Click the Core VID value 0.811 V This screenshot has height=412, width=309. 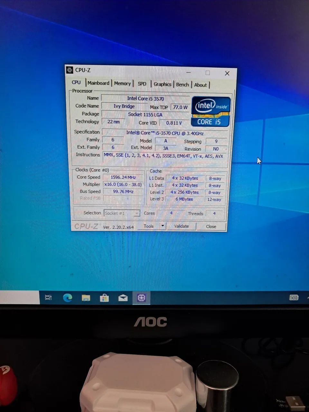174,123
